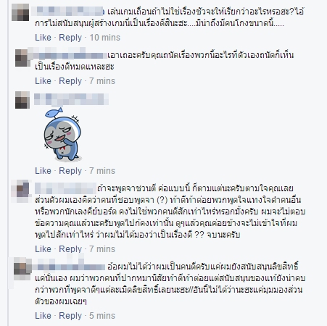327x326 pixels.
Task: Like the second comment ending in หมดแหละฮะ
Action: click(43, 81)
